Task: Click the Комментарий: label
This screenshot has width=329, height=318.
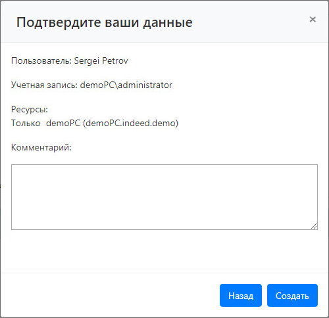Action: (x=41, y=148)
